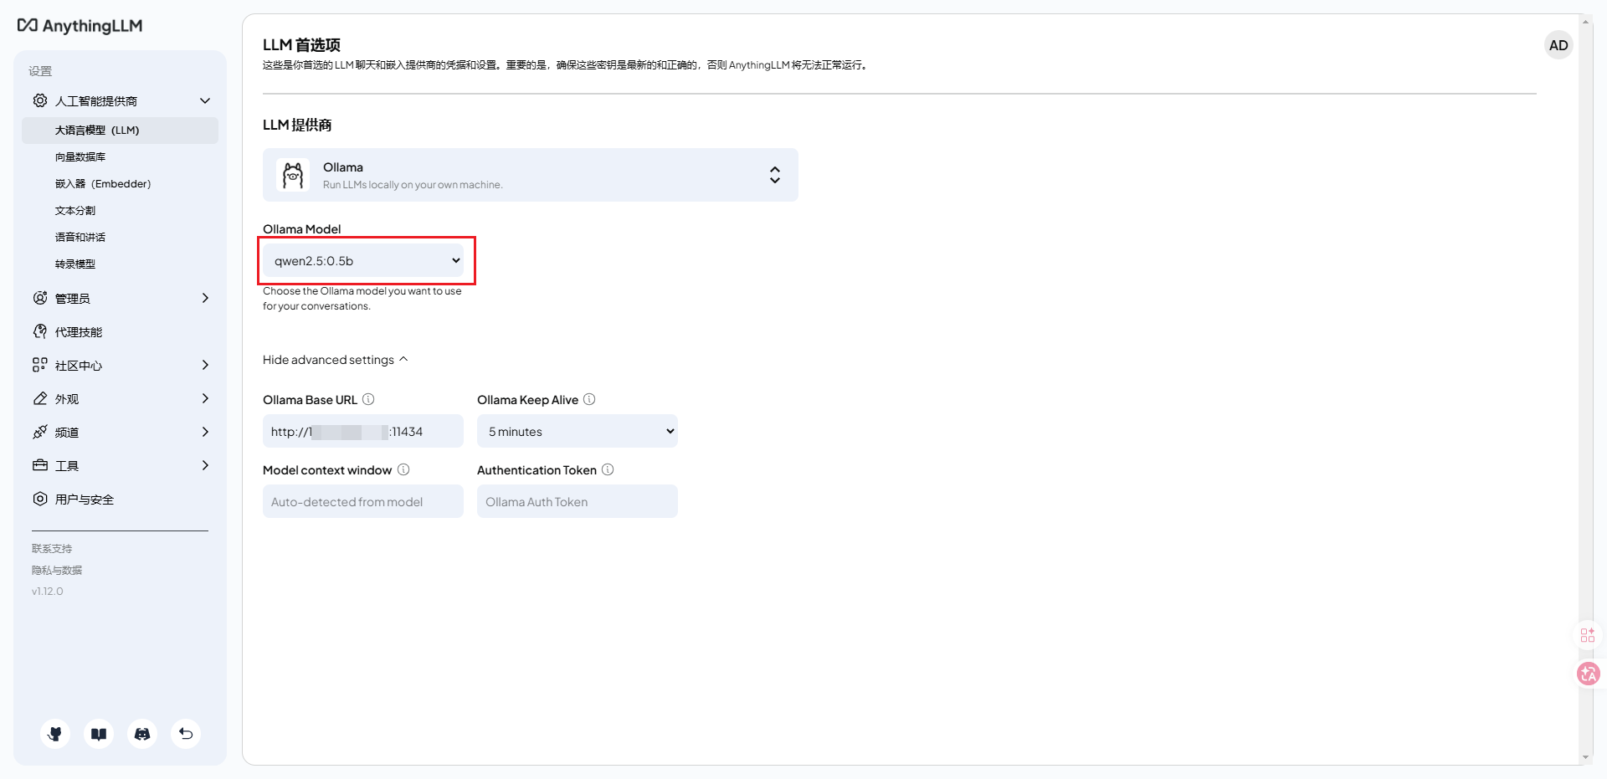This screenshot has width=1607, height=779.
Task: Open the documentation book icon
Action: 99,734
